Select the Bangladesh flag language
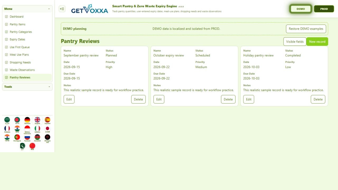This screenshot has width=338, height=190. pos(17,120)
